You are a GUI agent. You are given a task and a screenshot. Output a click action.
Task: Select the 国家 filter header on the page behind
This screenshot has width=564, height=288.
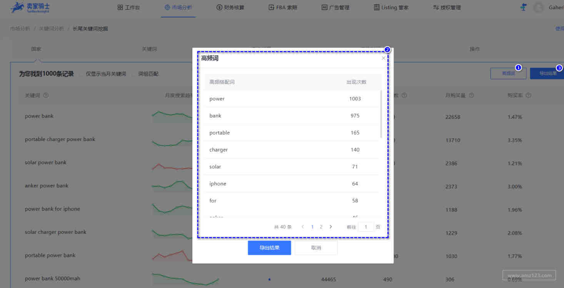coord(36,49)
